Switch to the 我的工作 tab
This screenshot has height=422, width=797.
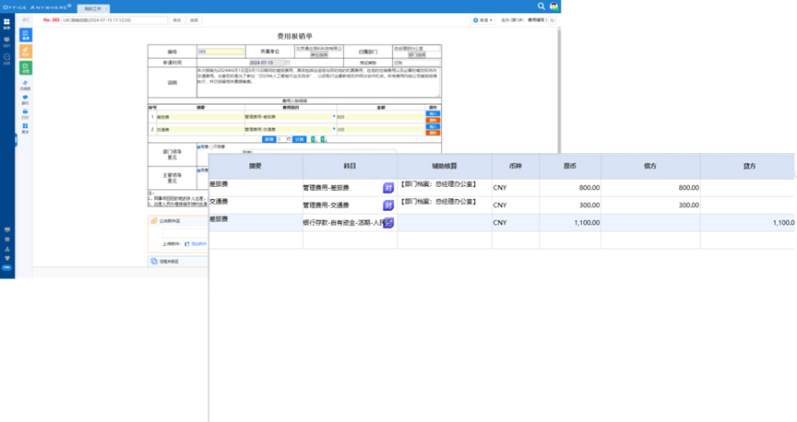tap(95, 6)
